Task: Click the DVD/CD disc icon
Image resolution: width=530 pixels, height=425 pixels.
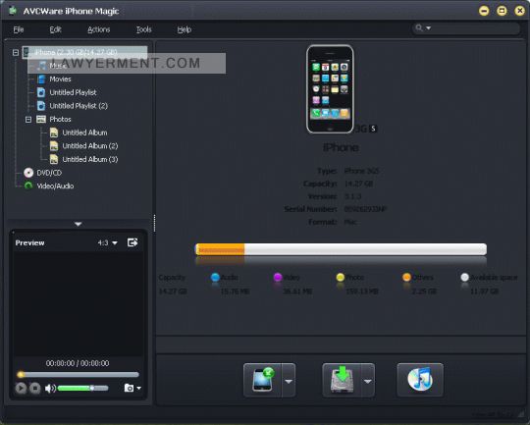Action: pyautogui.click(x=28, y=173)
